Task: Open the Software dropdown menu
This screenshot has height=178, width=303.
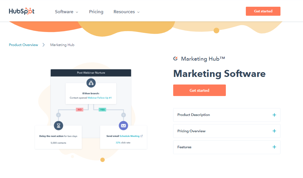Action: [x=66, y=12]
